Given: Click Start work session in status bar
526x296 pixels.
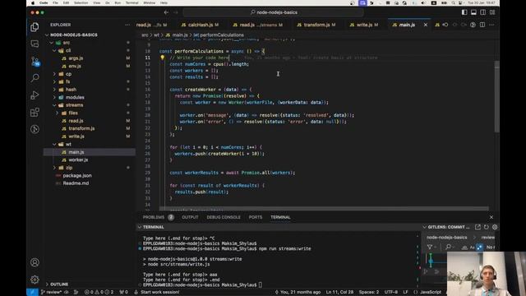Looking at the screenshot, I should (157, 293).
